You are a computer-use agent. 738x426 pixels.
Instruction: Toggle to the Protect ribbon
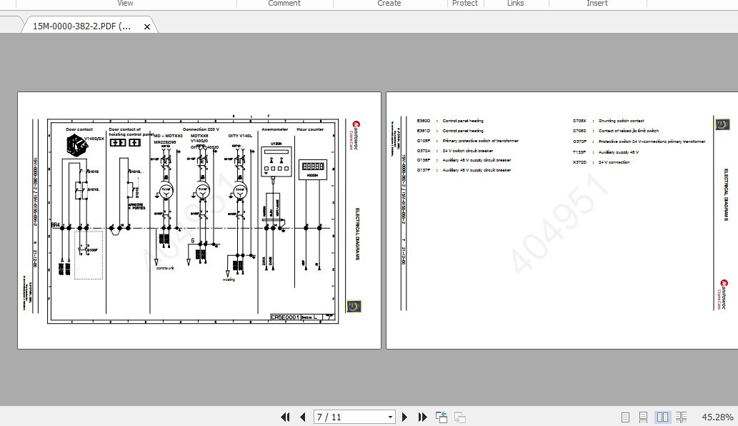pyautogui.click(x=465, y=4)
